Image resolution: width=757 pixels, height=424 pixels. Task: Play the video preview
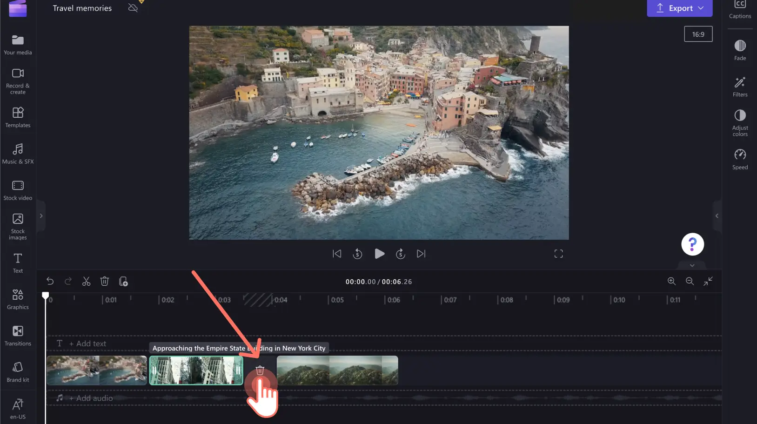[x=379, y=254]
